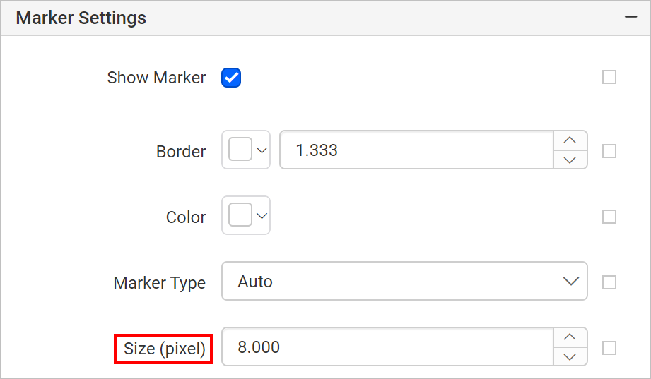Click the Marker Settings header title

click(81, 18)
